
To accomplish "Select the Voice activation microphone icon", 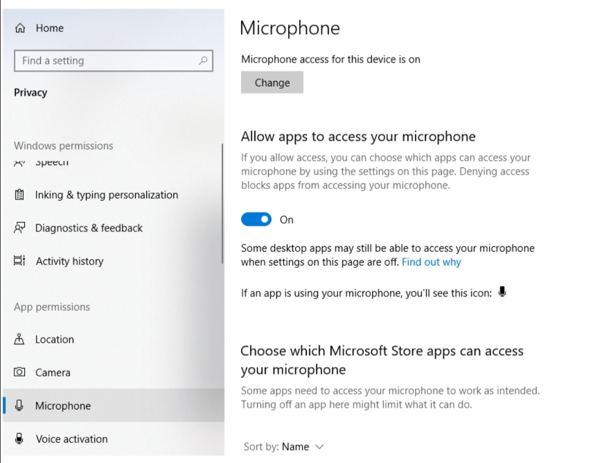I will tap(20, 439).
